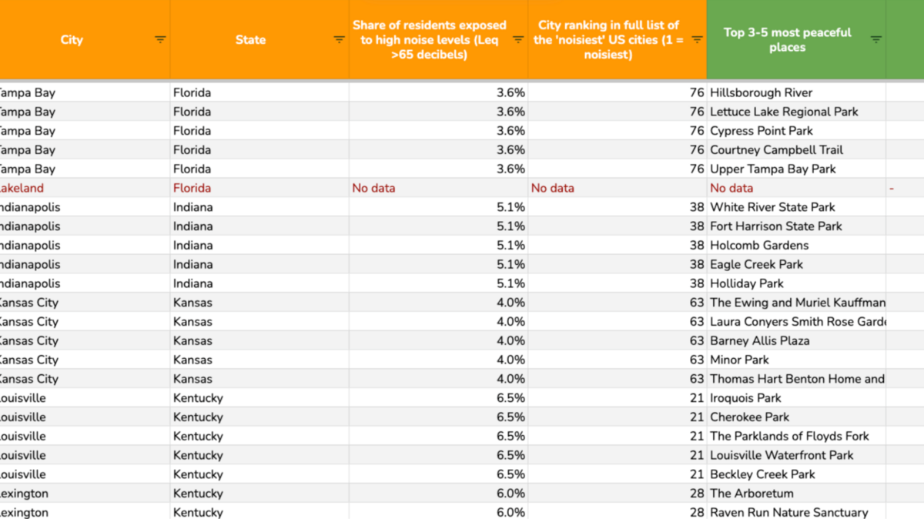Select the City column header
Screen dimensions: 924x519
click(72, 39)
